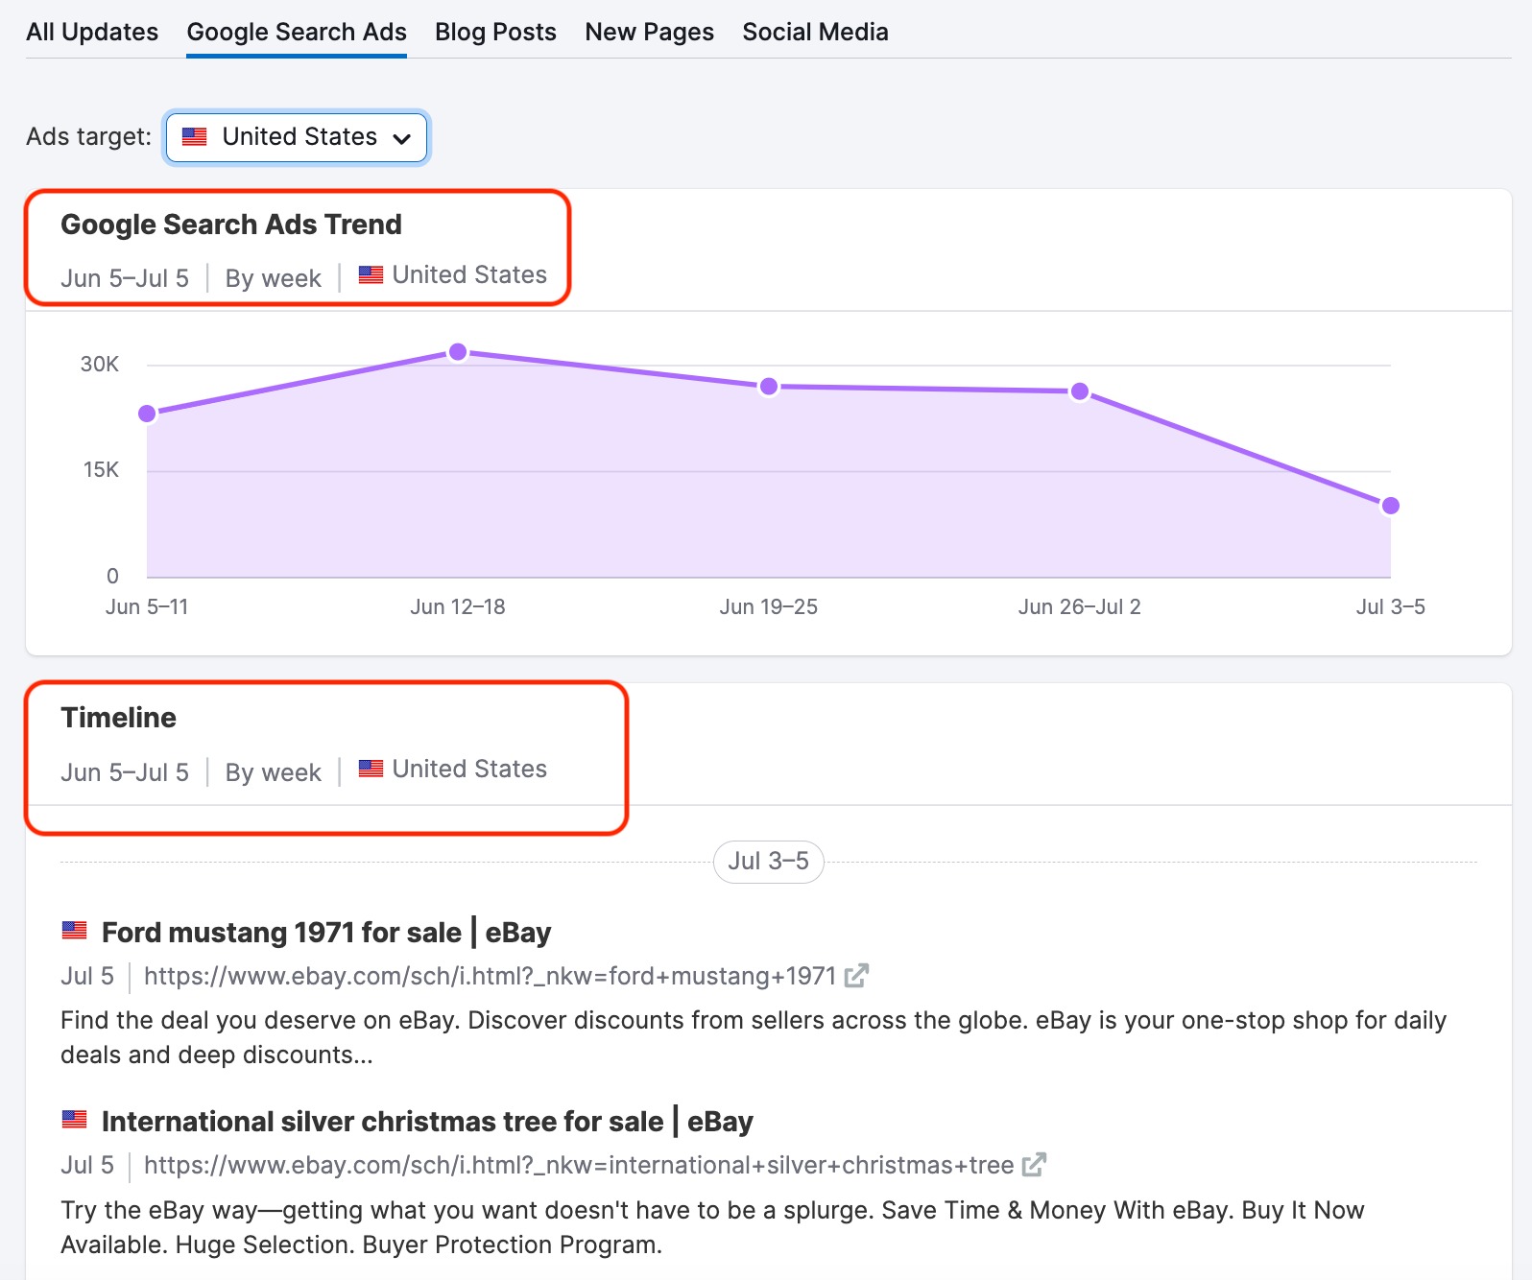
Task: Select the Social Media tab
Action: point(815,32)
